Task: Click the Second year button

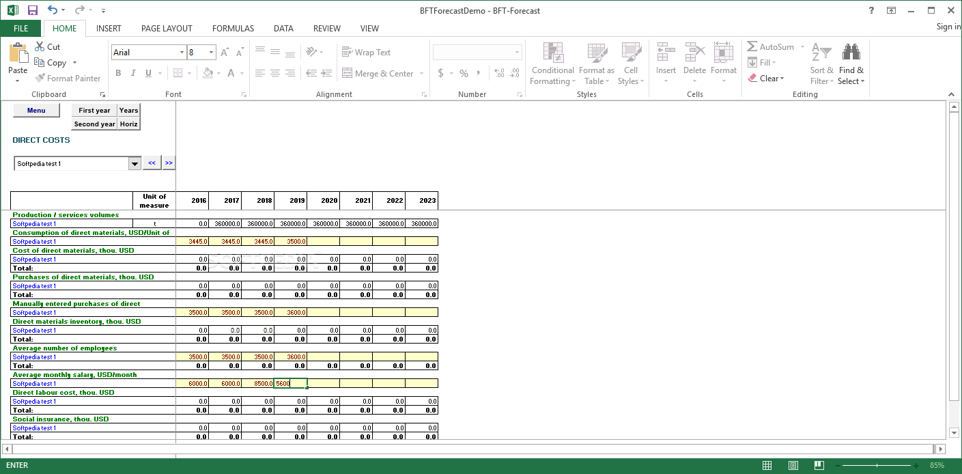Action: click(94, 124)
